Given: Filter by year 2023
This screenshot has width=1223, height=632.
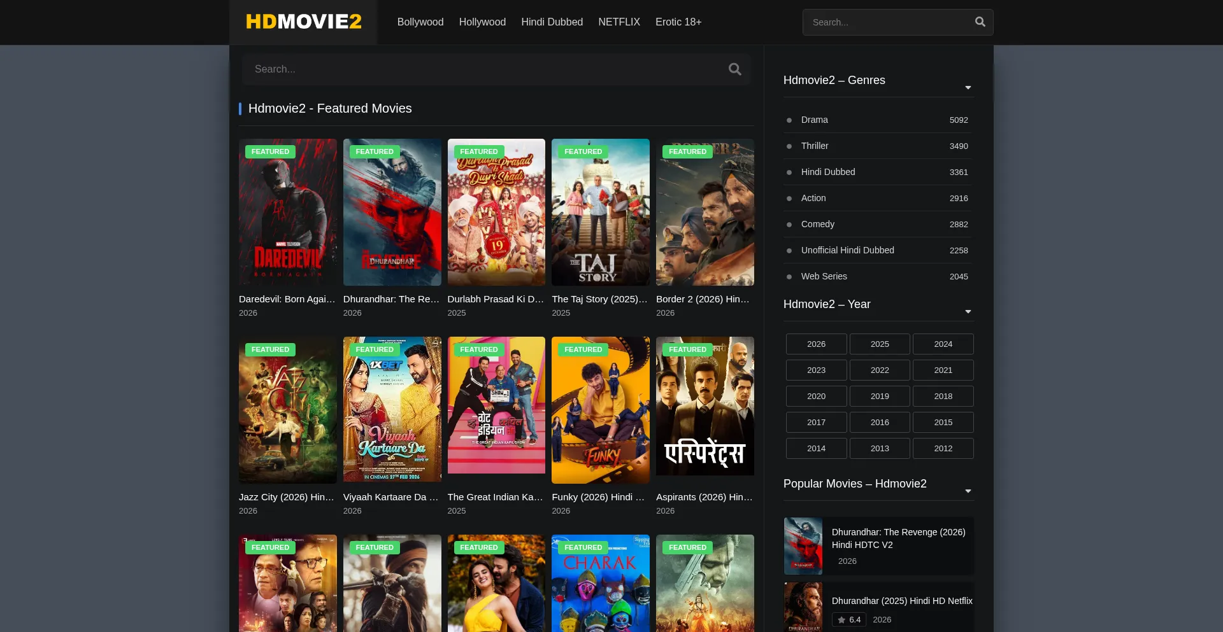Looking at the screenshot, I should click(817, 370).
